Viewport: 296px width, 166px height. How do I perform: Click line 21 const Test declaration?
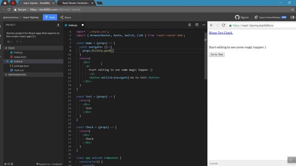point(96,97)
